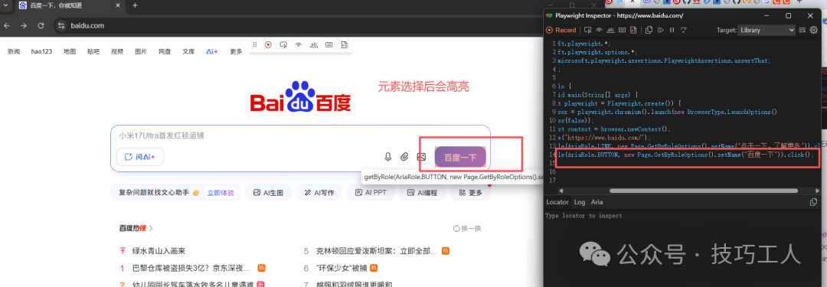
Task: Click the microphone voice search icon
Action: point(387,157)
